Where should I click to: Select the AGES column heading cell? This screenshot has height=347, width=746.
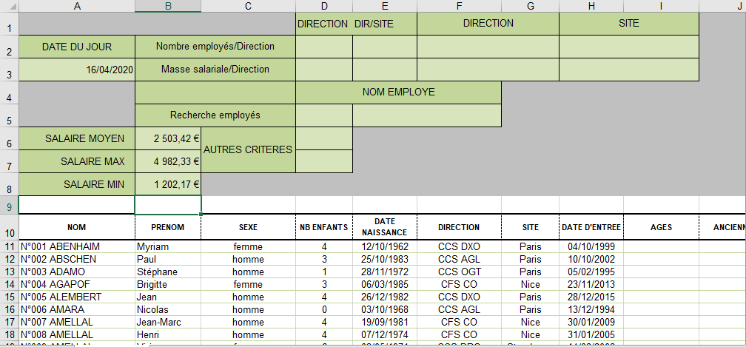pyautogui.click(x=661, y=227)
